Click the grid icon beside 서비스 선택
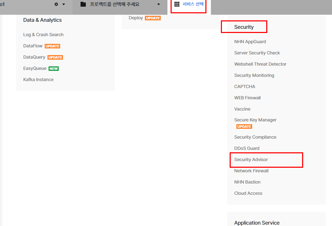The height and width of the screenshot is (226, 332). [x=177, y=4]
